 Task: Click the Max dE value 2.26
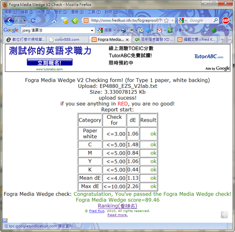click(x=133, y=187)
